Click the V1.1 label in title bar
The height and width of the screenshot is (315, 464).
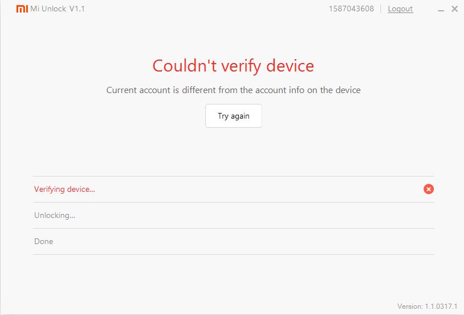pyautogui.click(x=77, y=9)
